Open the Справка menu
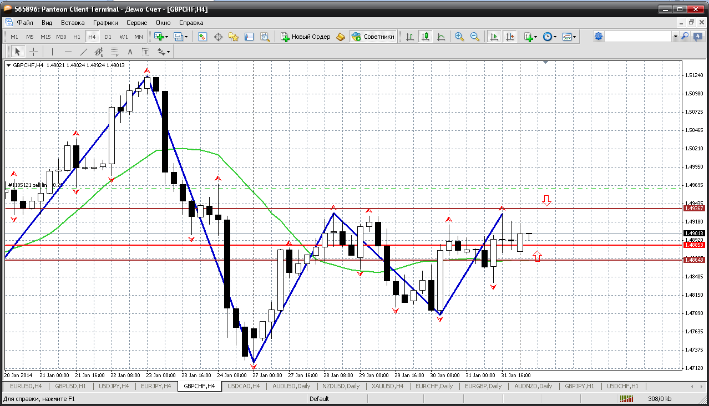 pyautogui.click(x=191, y=23)
